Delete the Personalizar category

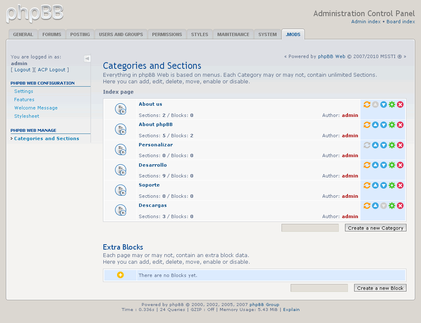click(x=400, y=145)
